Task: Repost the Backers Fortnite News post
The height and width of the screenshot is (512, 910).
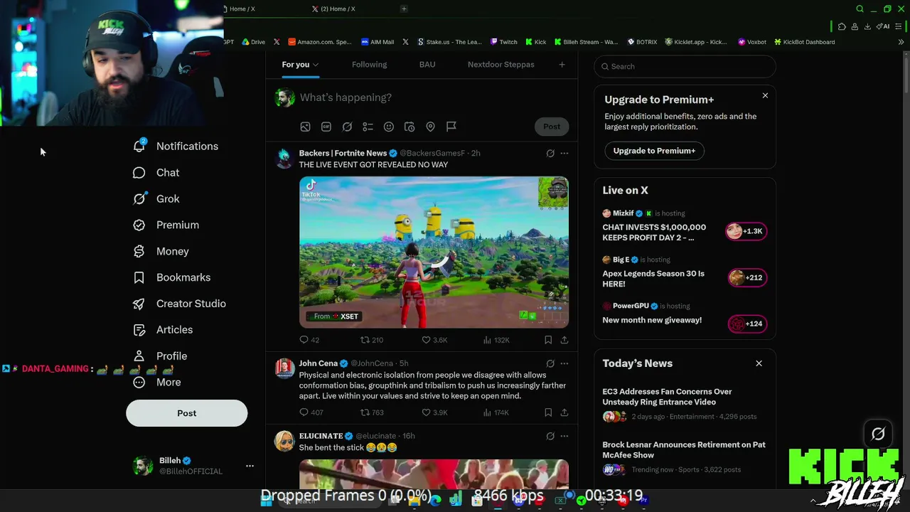Action: click(x=372, y=340)
